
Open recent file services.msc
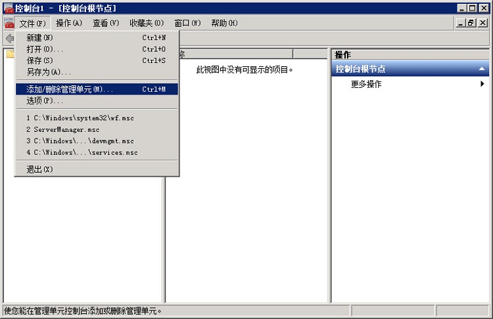97,152
